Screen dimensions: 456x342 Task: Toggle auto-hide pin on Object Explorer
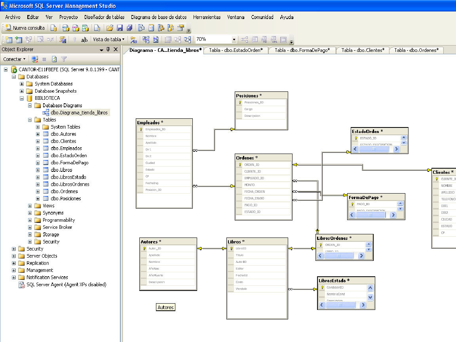(x=108, y=49)
